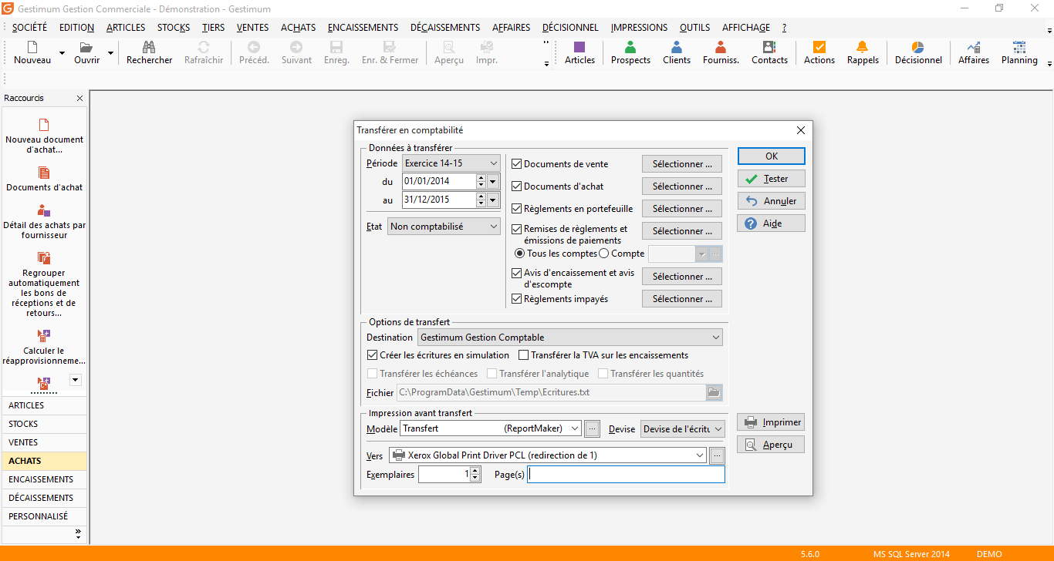Open the Contacts toolbar icon
The width and height of the screenshot is (1054, 561).
[769, 52]
